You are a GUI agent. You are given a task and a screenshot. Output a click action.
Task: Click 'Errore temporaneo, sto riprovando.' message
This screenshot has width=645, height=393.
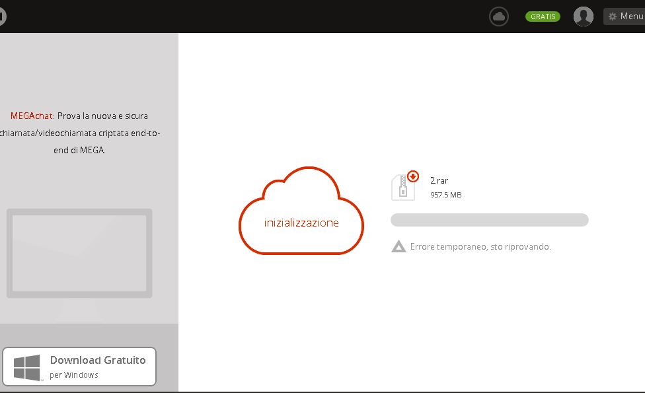coord(480,246)
